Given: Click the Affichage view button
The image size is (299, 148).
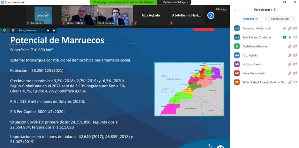Looking at the screenshot, I should (221, 9).
